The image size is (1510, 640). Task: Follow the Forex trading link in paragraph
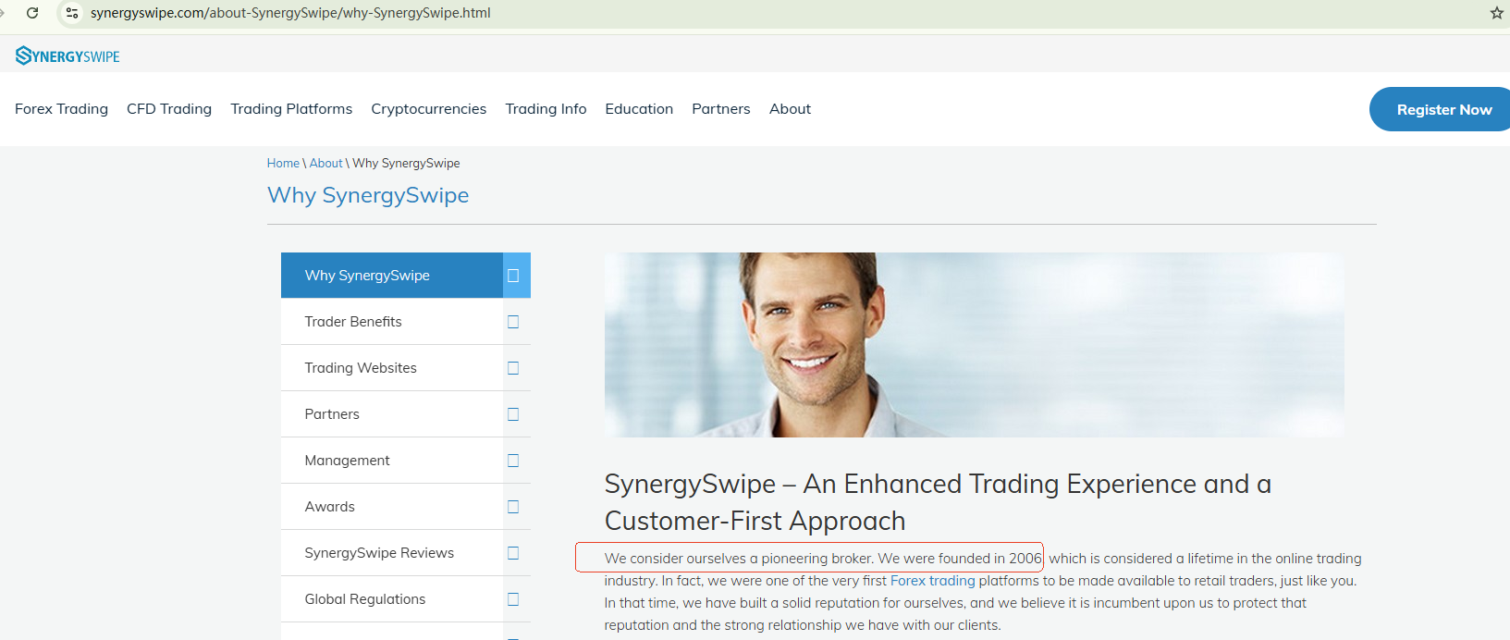tap(932, 581)
